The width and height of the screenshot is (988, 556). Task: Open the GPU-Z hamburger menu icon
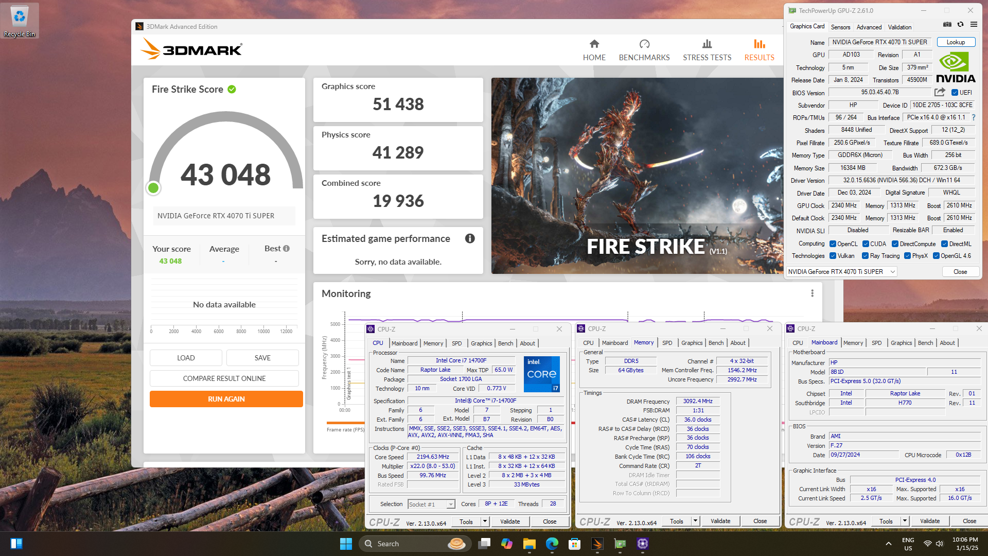point(974,24)
